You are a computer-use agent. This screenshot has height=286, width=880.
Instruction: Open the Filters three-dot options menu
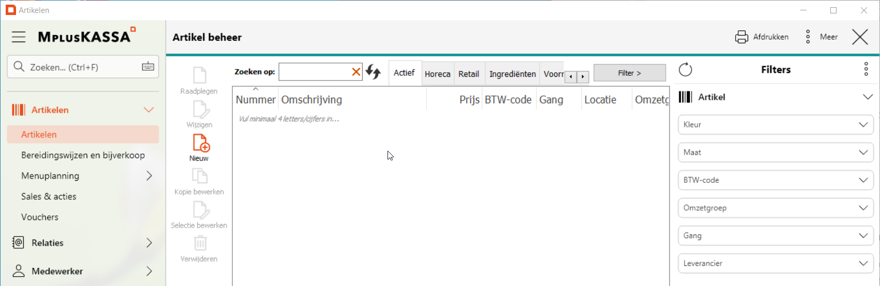[x=866, y=70]
